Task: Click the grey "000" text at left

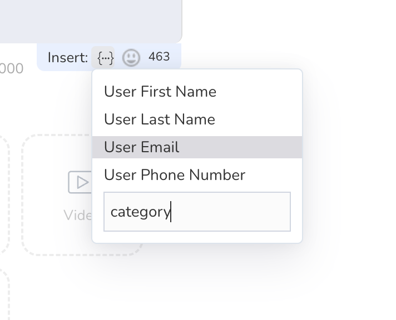Action: 12,68
